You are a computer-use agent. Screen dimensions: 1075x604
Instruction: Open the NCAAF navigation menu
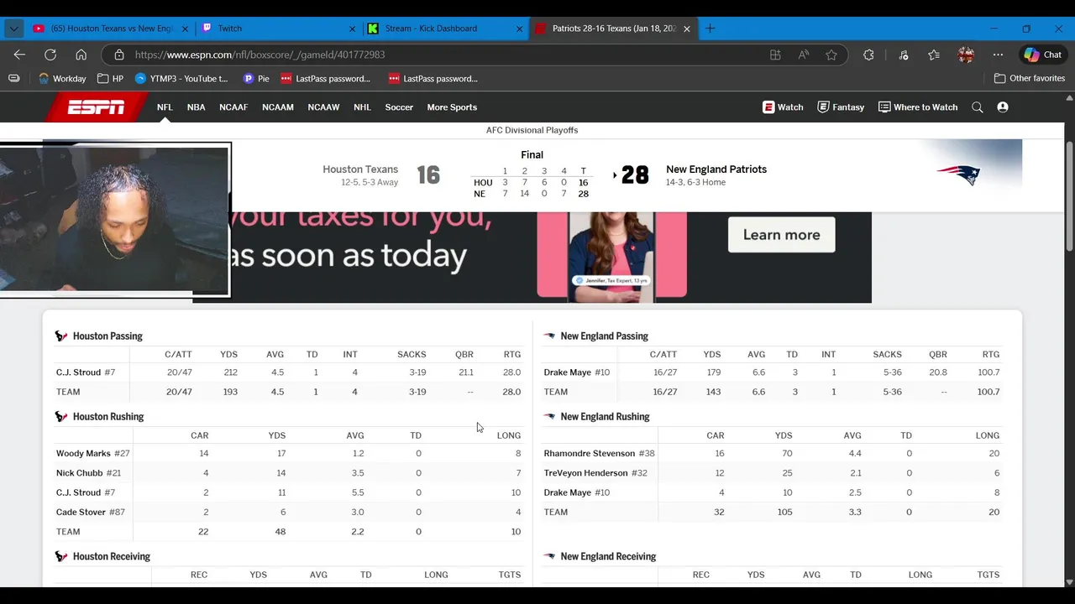click(233, 107)
